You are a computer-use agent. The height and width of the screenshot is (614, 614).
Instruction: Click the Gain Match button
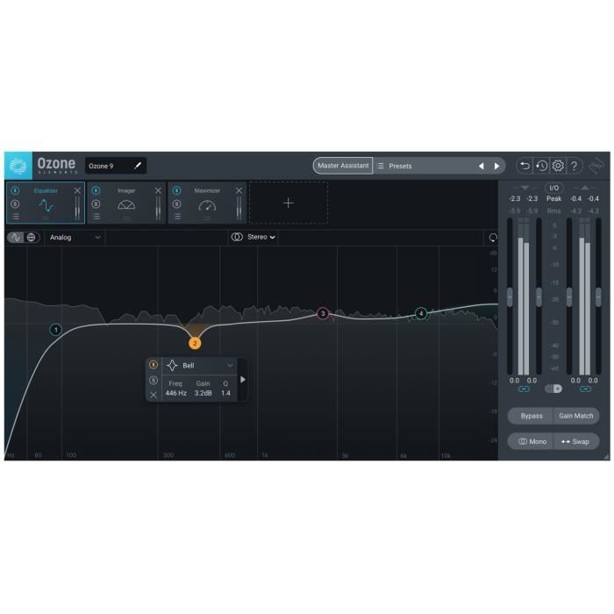click(576, 416)
